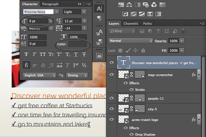Click the text Color swatch
Viewport: 206px width, 137px height.
tap(77, 44)
